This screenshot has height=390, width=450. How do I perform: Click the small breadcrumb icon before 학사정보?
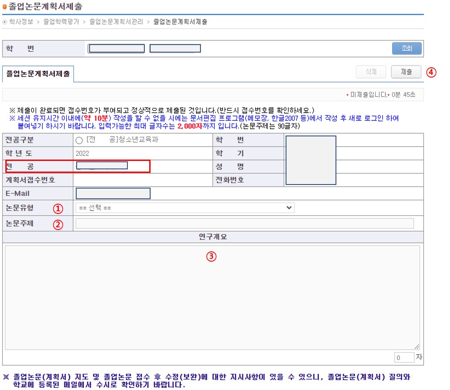pos(5,22)
